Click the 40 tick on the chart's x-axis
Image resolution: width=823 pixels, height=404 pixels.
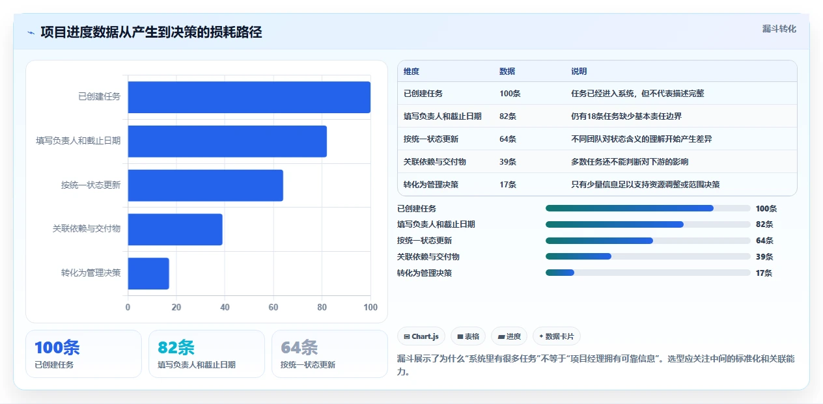(225, 307)
